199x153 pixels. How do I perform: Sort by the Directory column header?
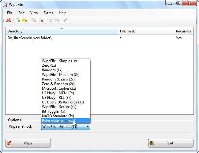tap(62, 31)
